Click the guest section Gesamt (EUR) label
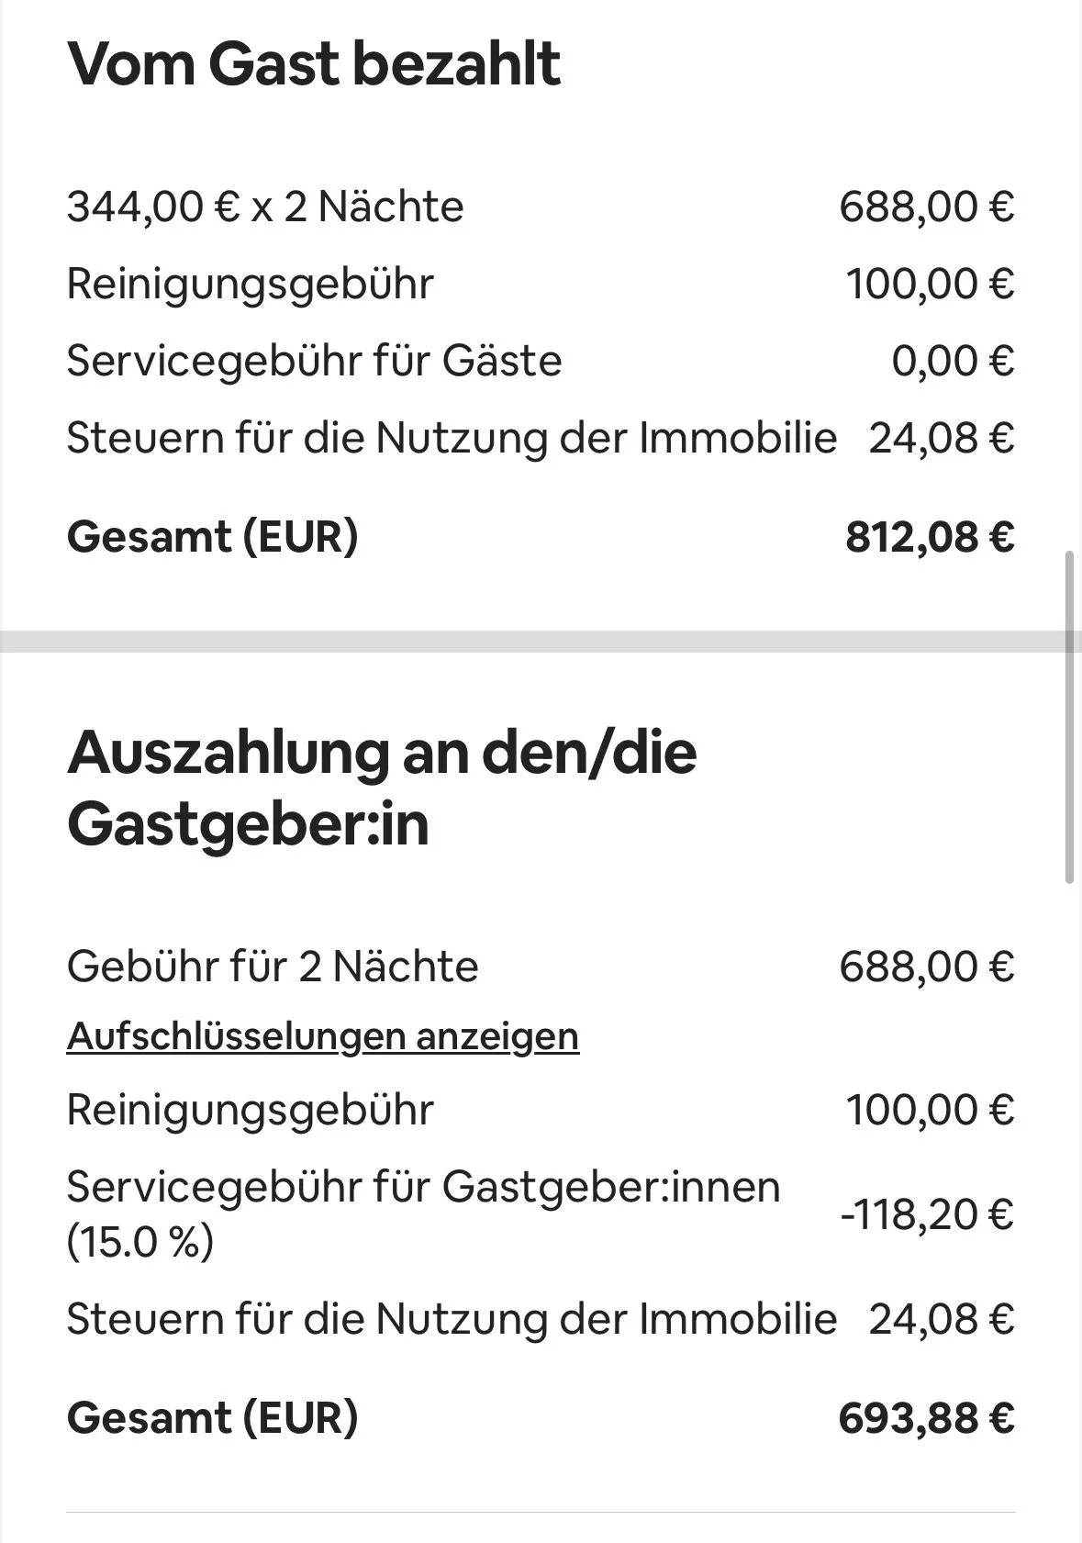This screenshot has height=1543, width=1082. tap(212, 536)
